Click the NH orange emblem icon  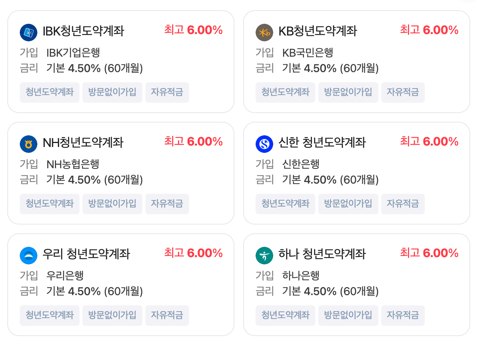[x=29, y=144]
